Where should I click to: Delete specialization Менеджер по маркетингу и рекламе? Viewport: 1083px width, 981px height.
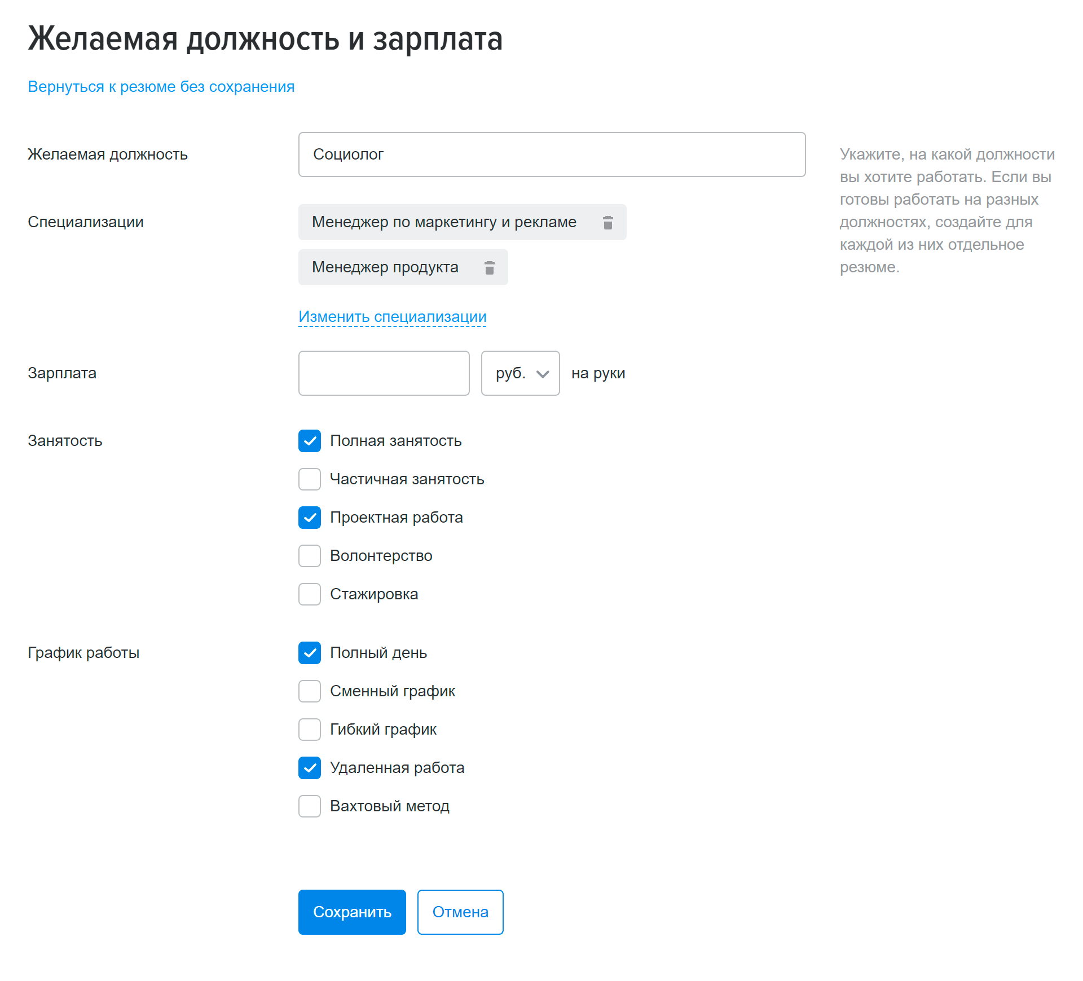coord(607,223)
